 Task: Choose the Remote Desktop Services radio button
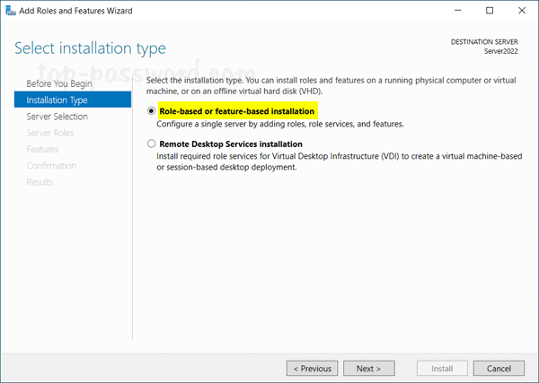click(151, 144)
